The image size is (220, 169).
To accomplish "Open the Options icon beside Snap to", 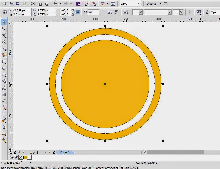I will [166, 4].
